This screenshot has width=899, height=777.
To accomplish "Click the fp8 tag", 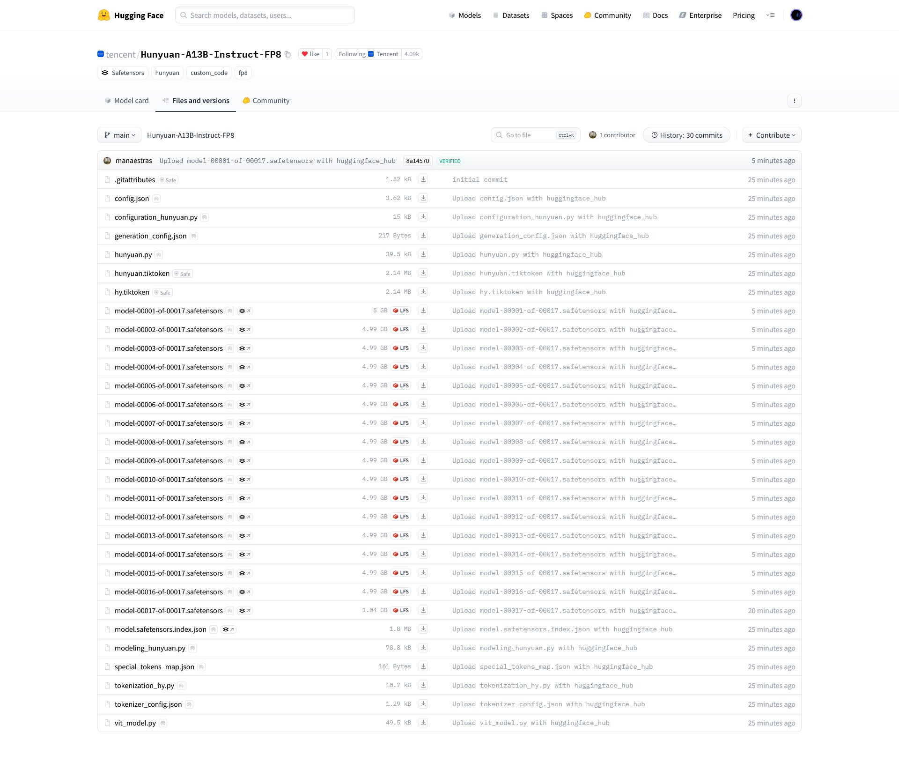I will 243,73.
